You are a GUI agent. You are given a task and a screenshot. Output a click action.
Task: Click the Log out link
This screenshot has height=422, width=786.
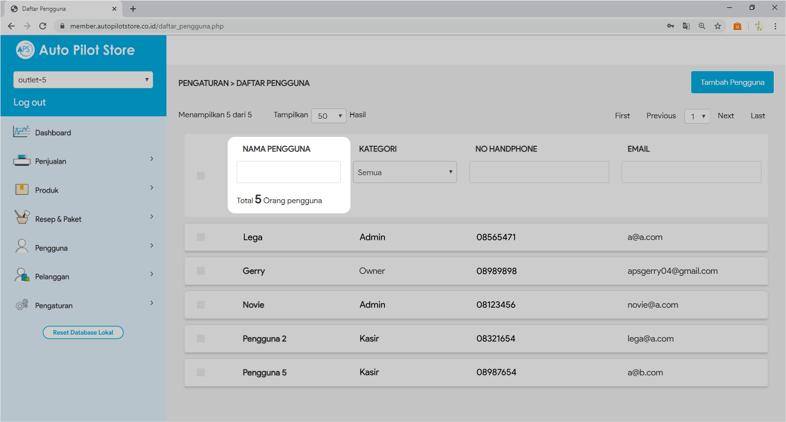[29, 103]
